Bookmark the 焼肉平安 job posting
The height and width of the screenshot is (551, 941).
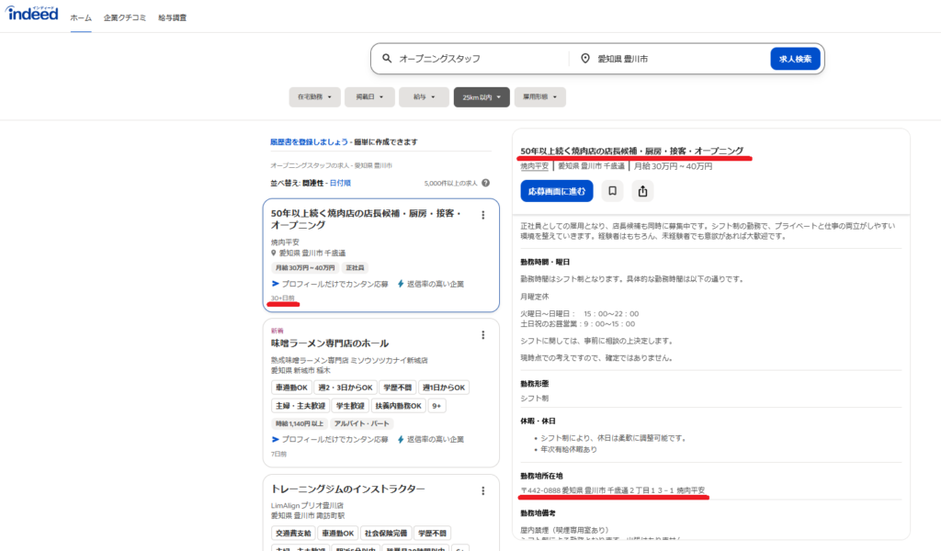pos(613,191)
